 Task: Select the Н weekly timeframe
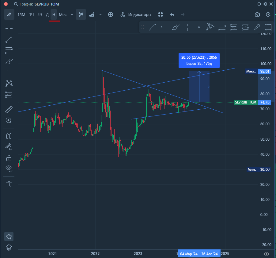coord(54,14)
